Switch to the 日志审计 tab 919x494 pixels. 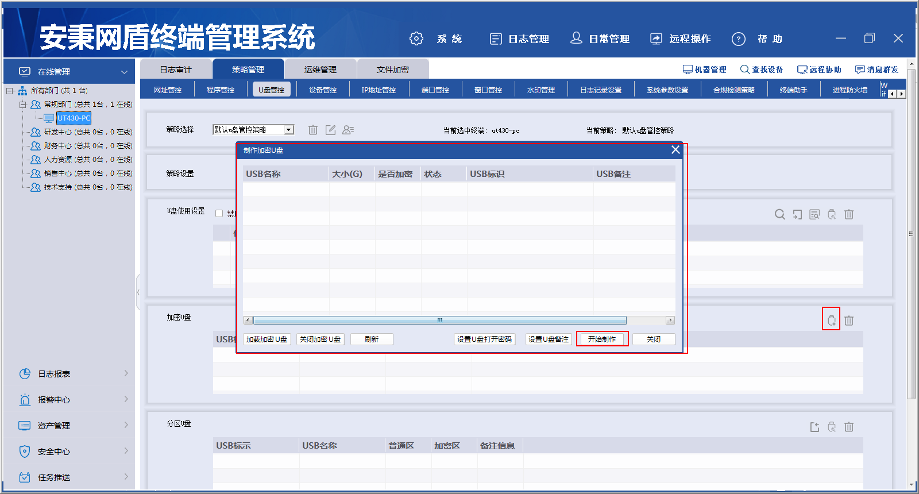(x=176, y=69)
